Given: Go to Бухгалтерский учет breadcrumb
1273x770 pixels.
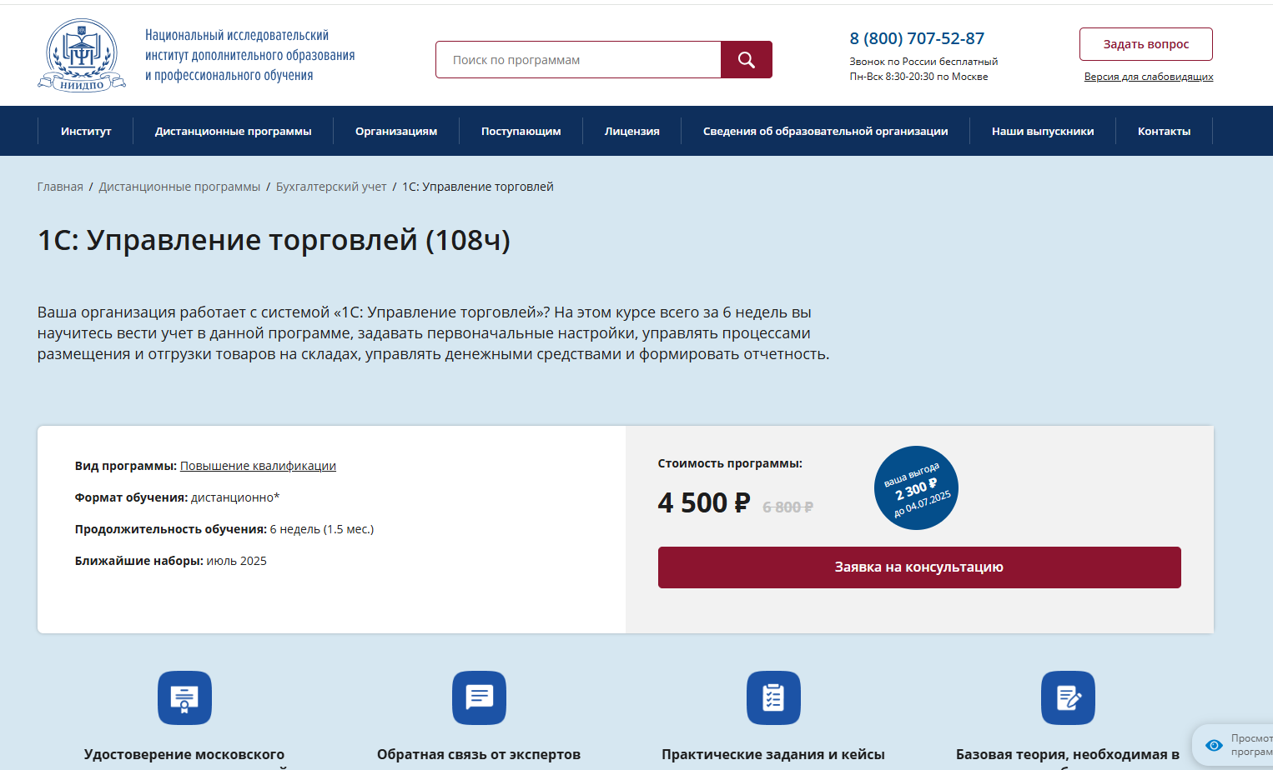Looking at the screenshot, I should [331, 187].
